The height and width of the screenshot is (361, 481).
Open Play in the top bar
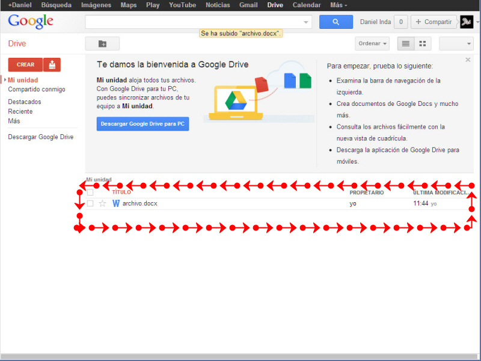pyautogui.click(x=153, y=5)
